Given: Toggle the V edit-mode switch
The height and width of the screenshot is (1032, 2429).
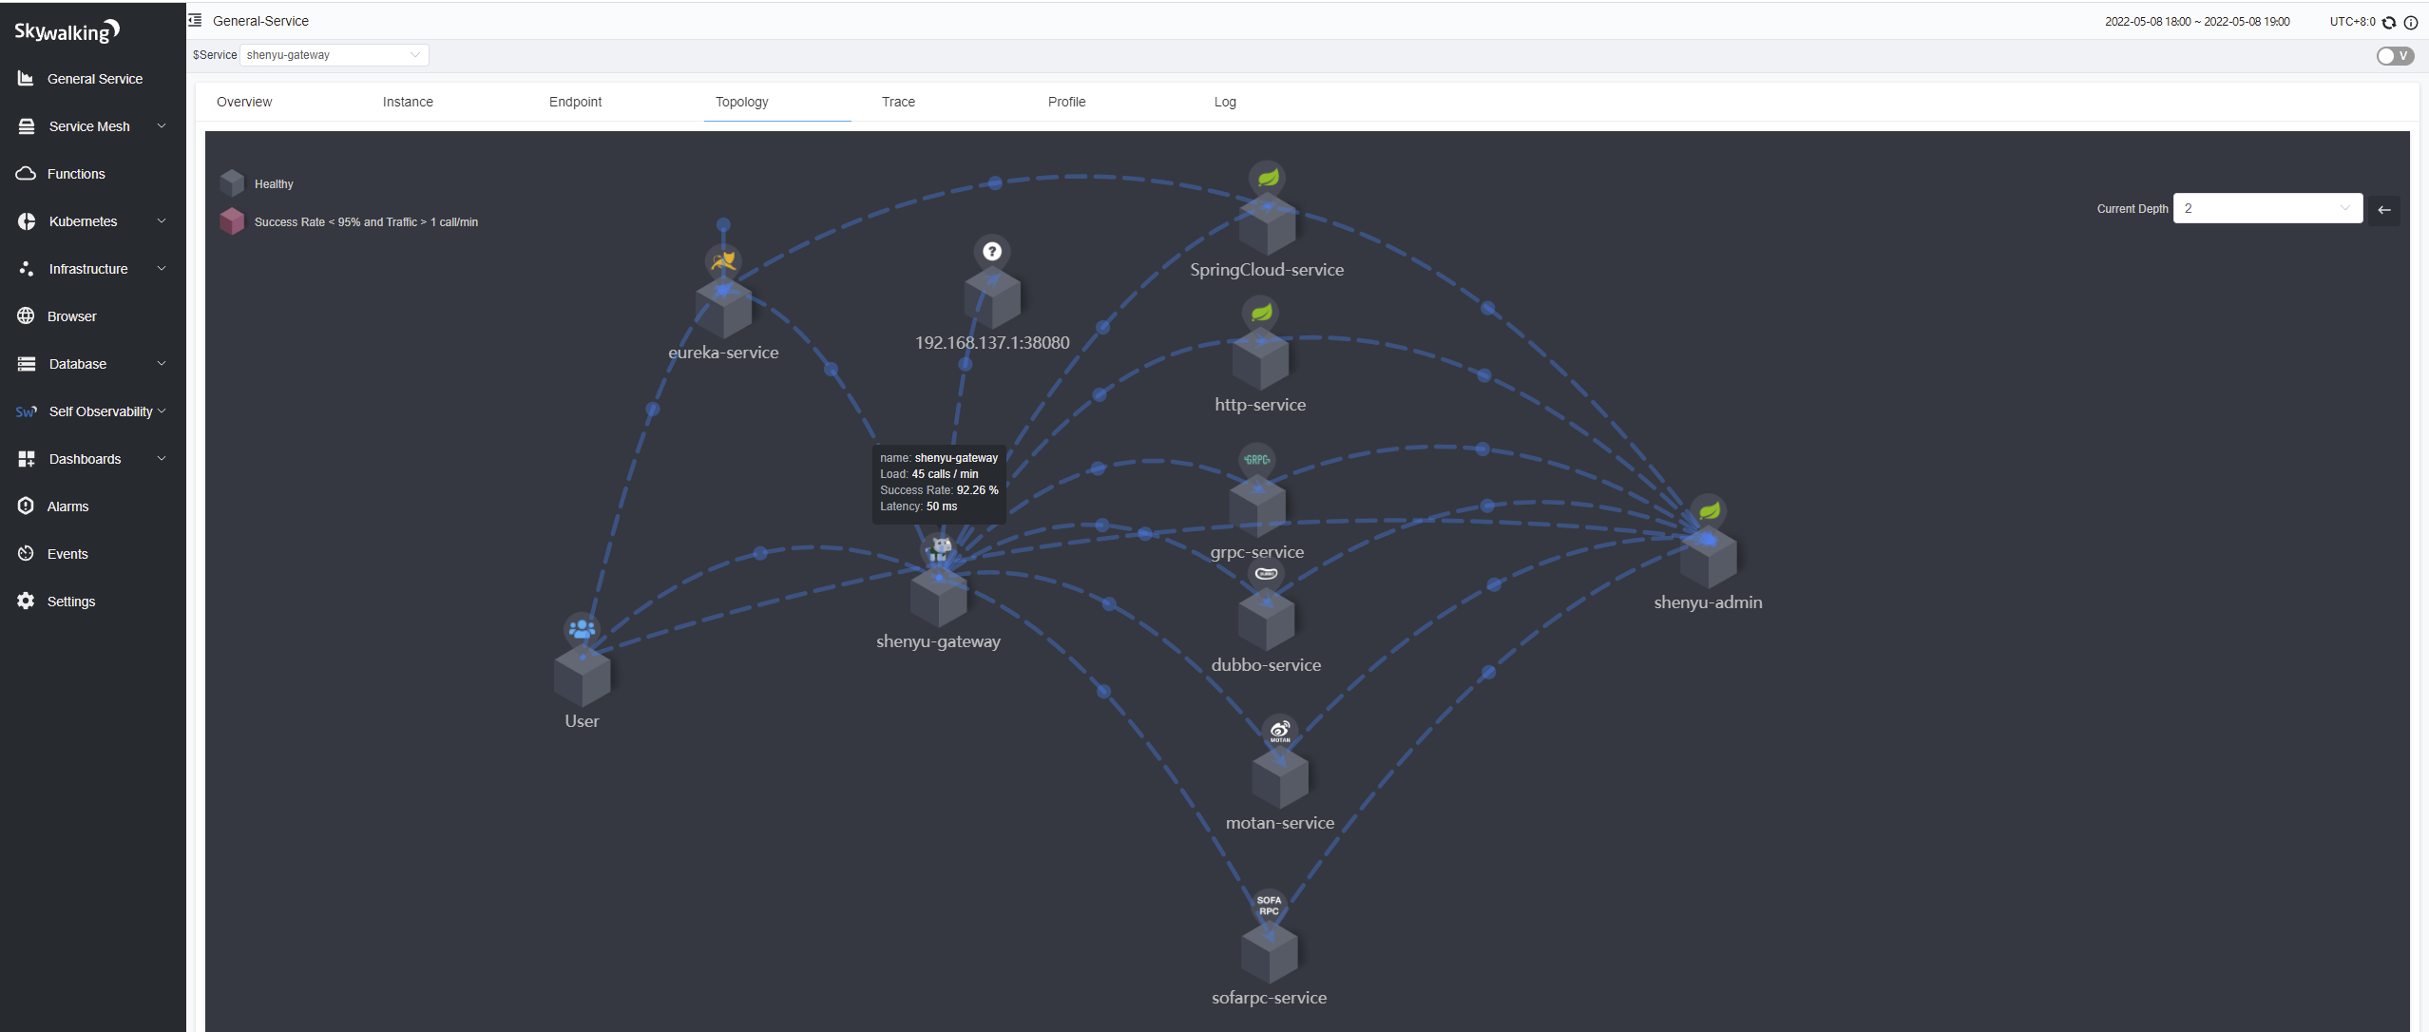Looking at the screenshot, I should [2395, 55].
